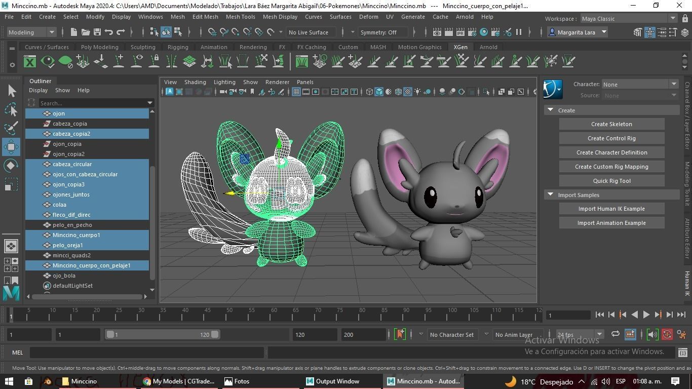The width and height of the screenshot is (692, 389).
Task: Open the Outliner Display menu
Action: coord(38,90)
